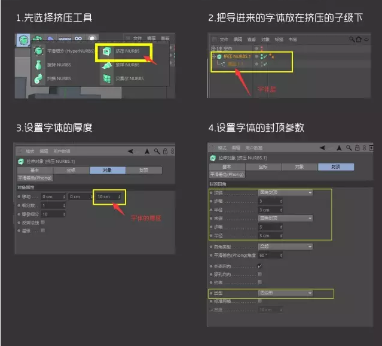
Task: Click lock icon in step 4 panel
Action: [357, 148]
